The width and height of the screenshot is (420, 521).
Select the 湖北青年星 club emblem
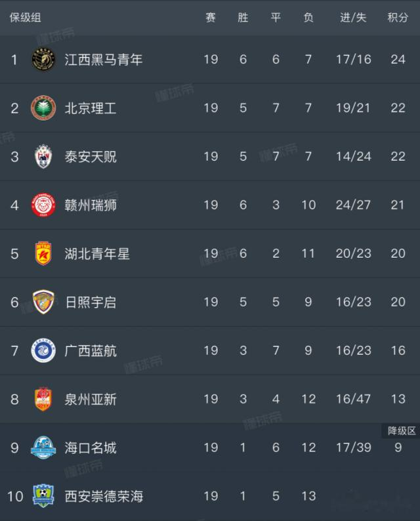click(x=44, y=254)
